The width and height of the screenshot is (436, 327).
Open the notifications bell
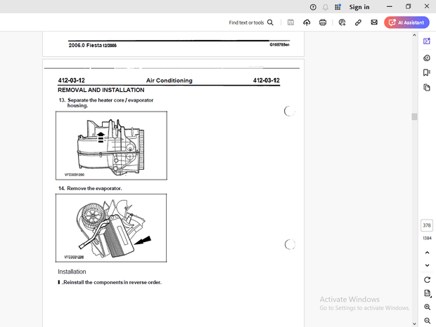click(x=326, y=7)
